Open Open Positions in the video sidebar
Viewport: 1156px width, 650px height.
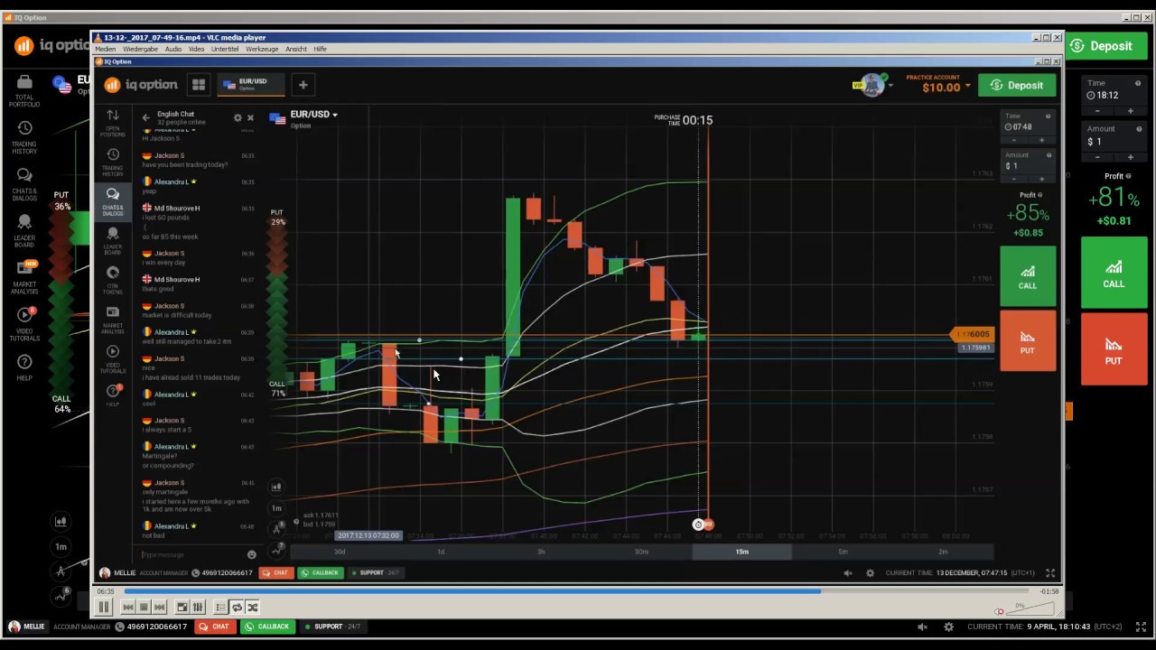point(113,123)
